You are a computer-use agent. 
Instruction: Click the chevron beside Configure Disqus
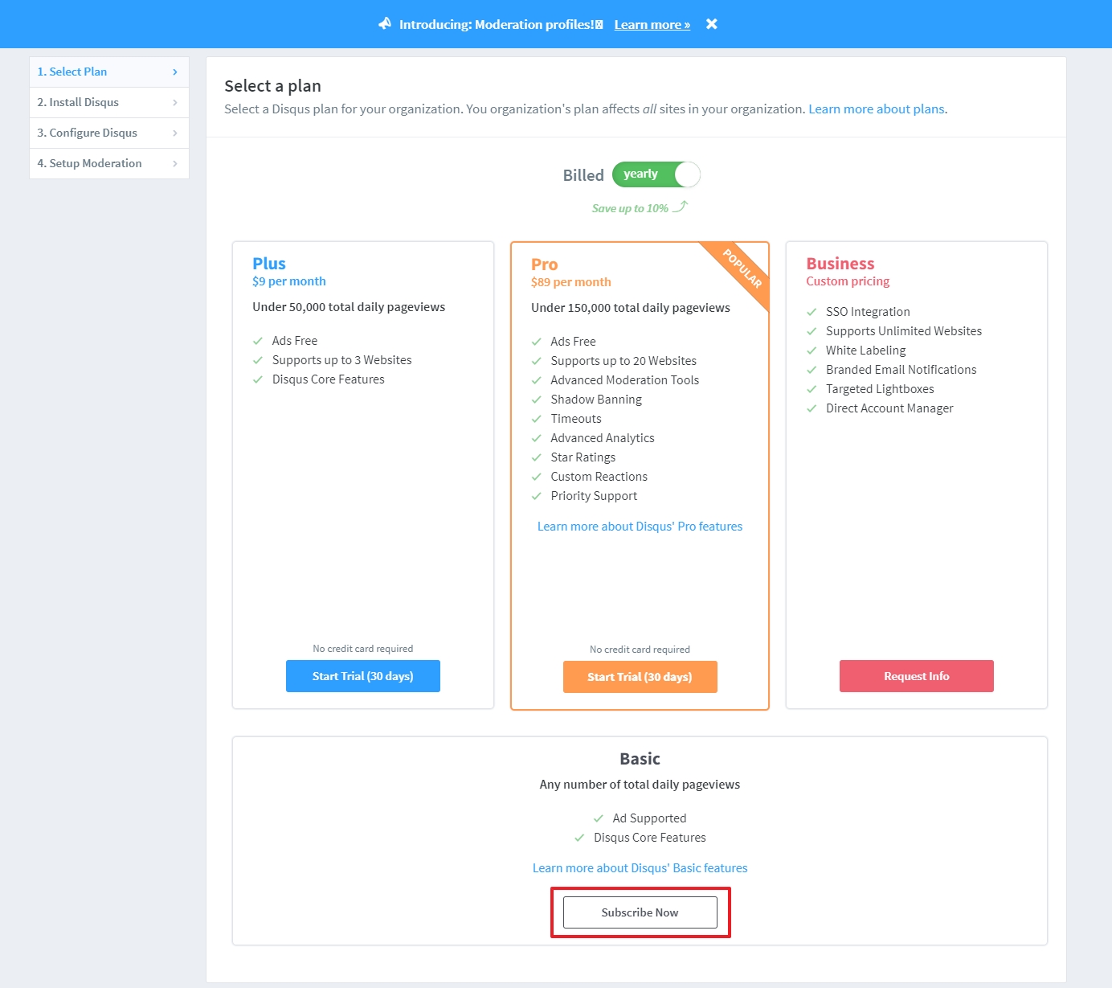point(175,133)
